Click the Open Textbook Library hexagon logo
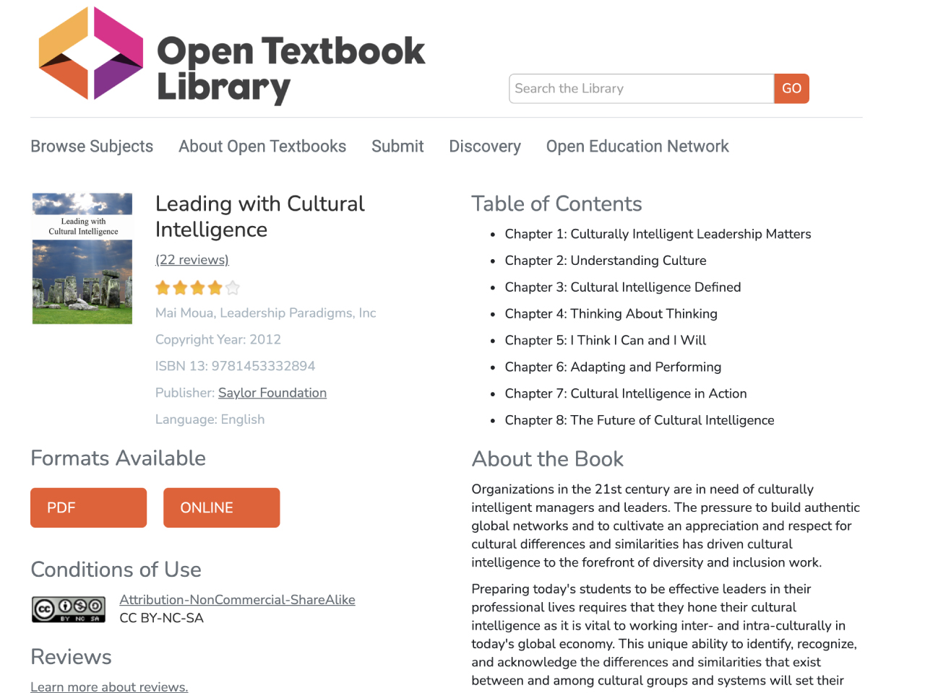The width and height of the screenshot is (925, 693). [91, 53]
